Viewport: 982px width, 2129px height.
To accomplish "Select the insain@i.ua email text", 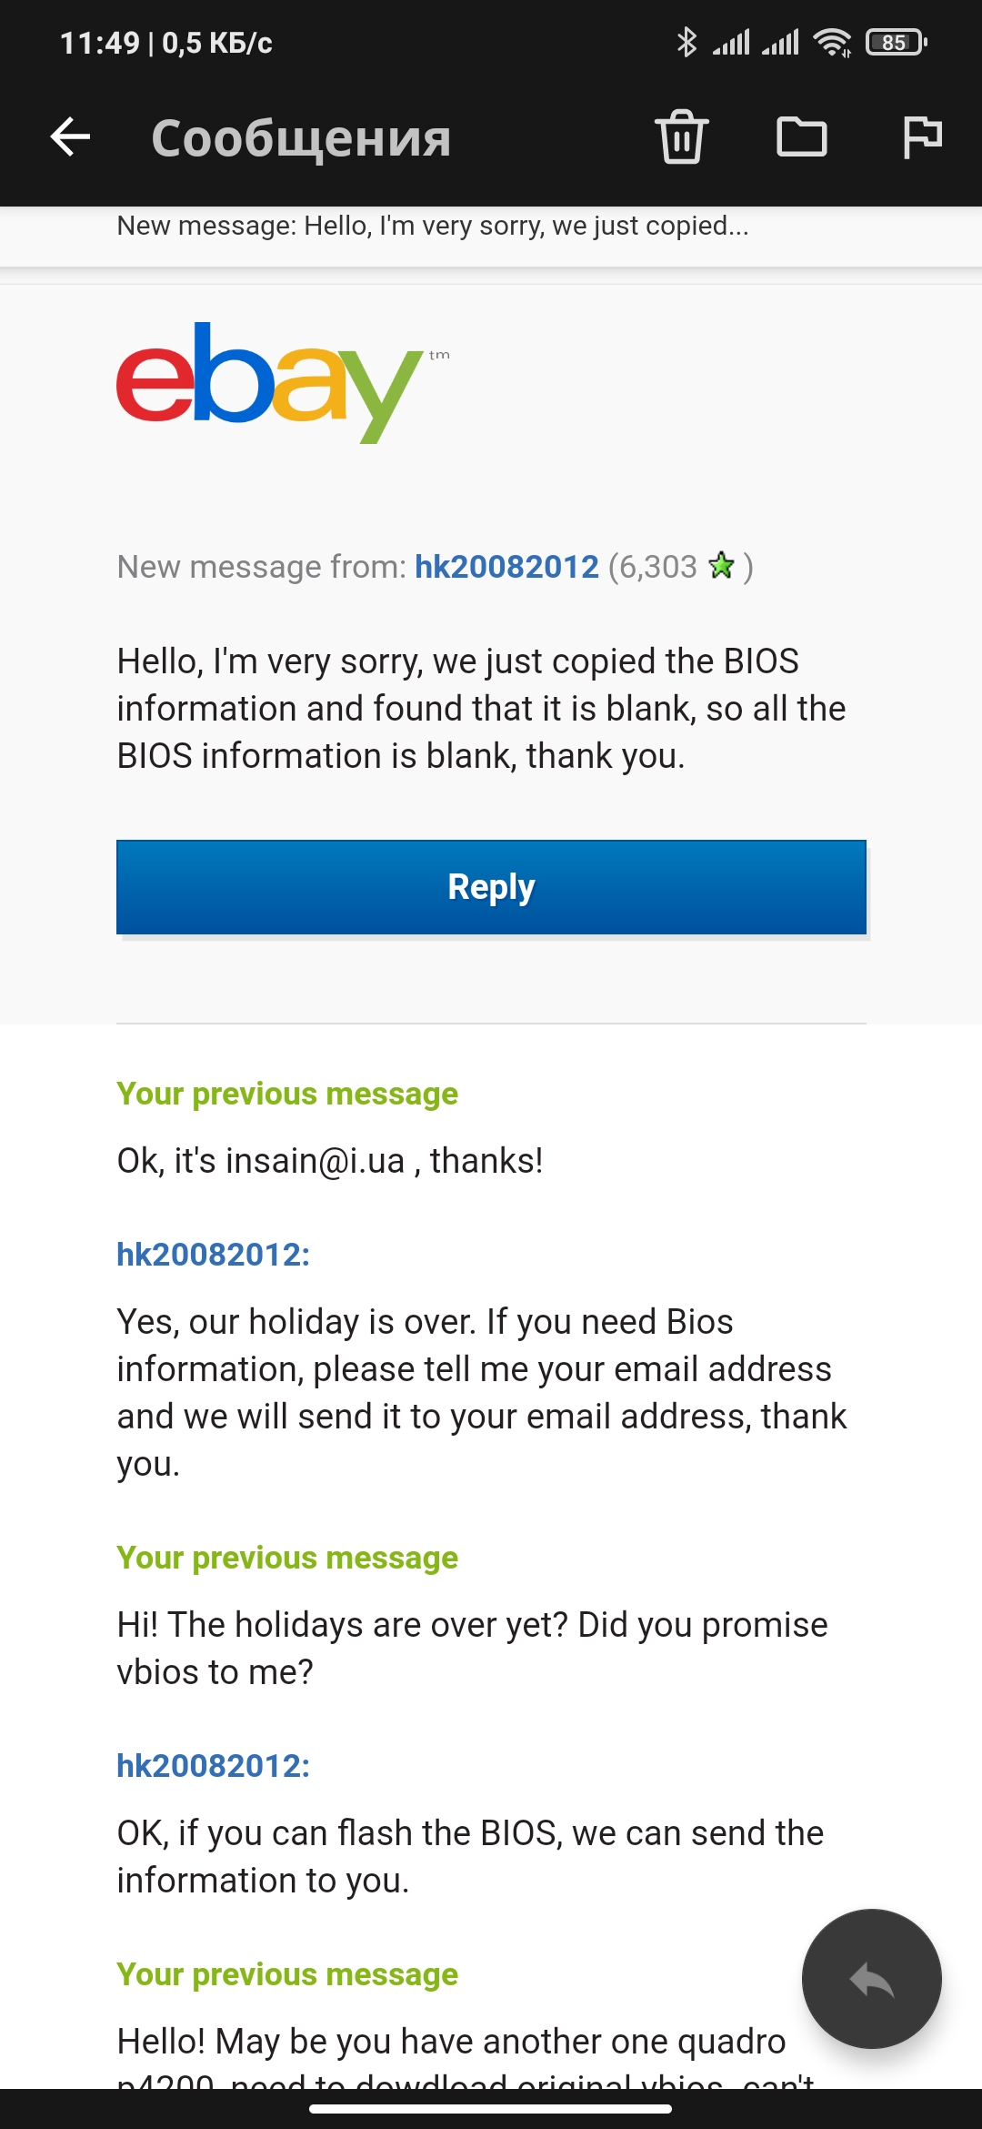I will pyautogui.click(x=316, y=1161).
